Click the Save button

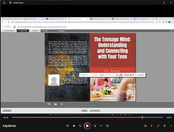[84, 110]
